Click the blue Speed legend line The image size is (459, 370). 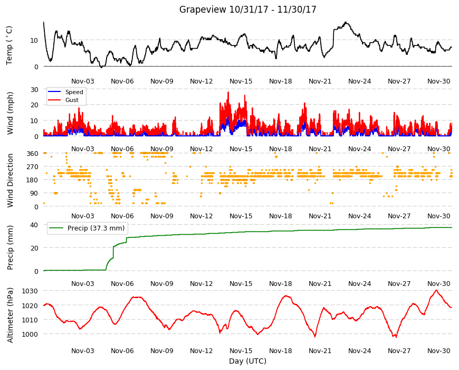pyautogui.click(x=54, y=92)
